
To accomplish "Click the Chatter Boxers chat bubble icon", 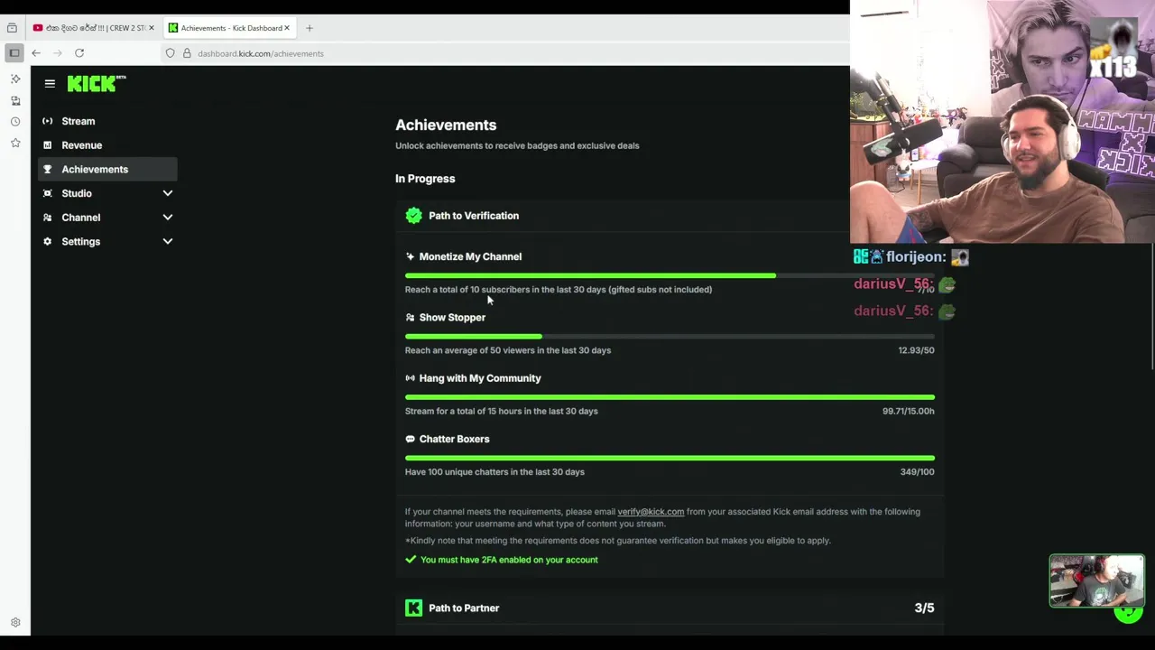I will [x=410, y=439].
